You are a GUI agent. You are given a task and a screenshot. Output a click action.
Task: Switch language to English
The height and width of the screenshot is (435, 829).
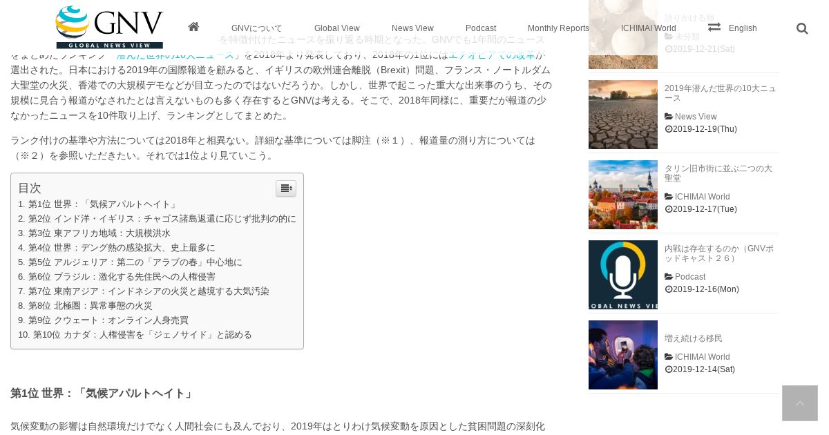pos(743,28)
